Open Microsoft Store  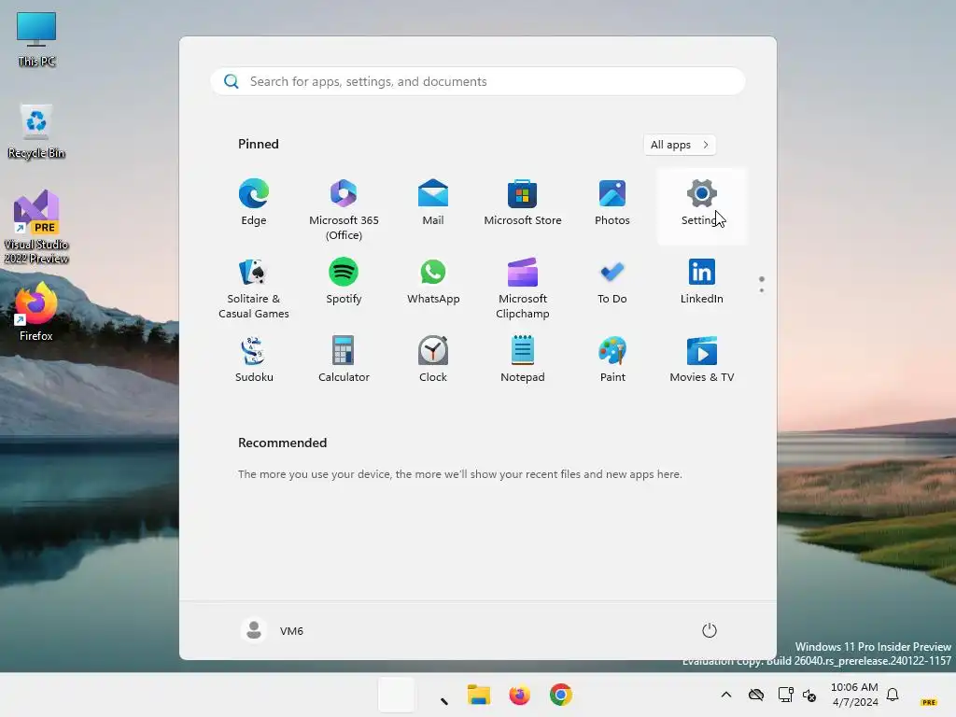click(x=523, y=204)
